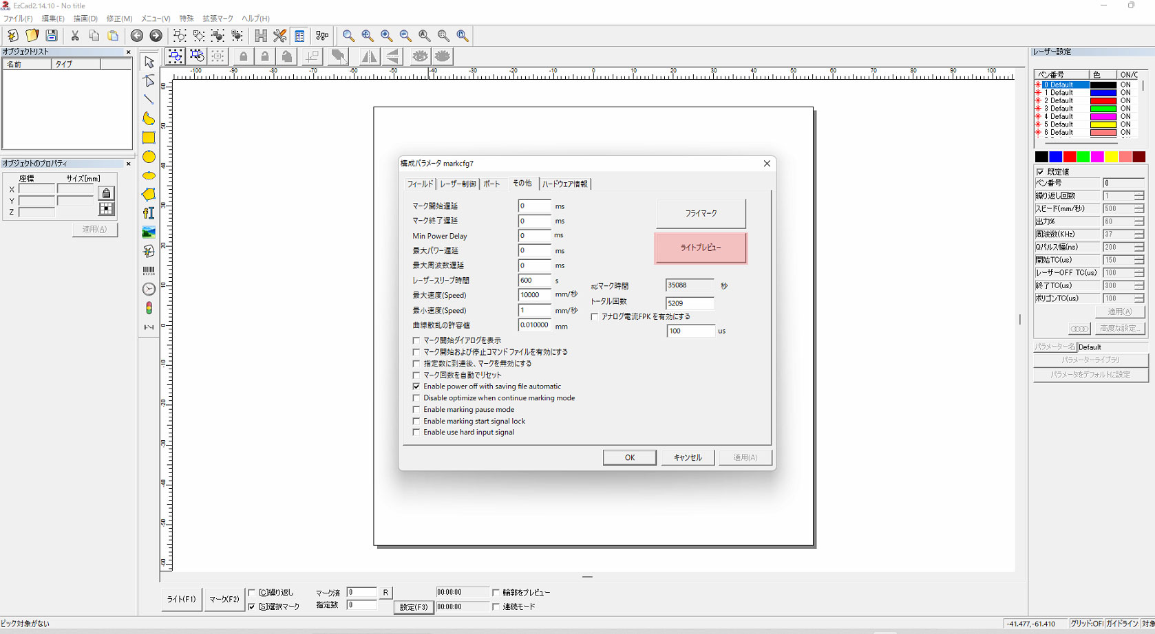Click the pink ライトプレビュー button
Image resolution: width=1155 pixels, height=634 pixels.
tap(701, 248)
